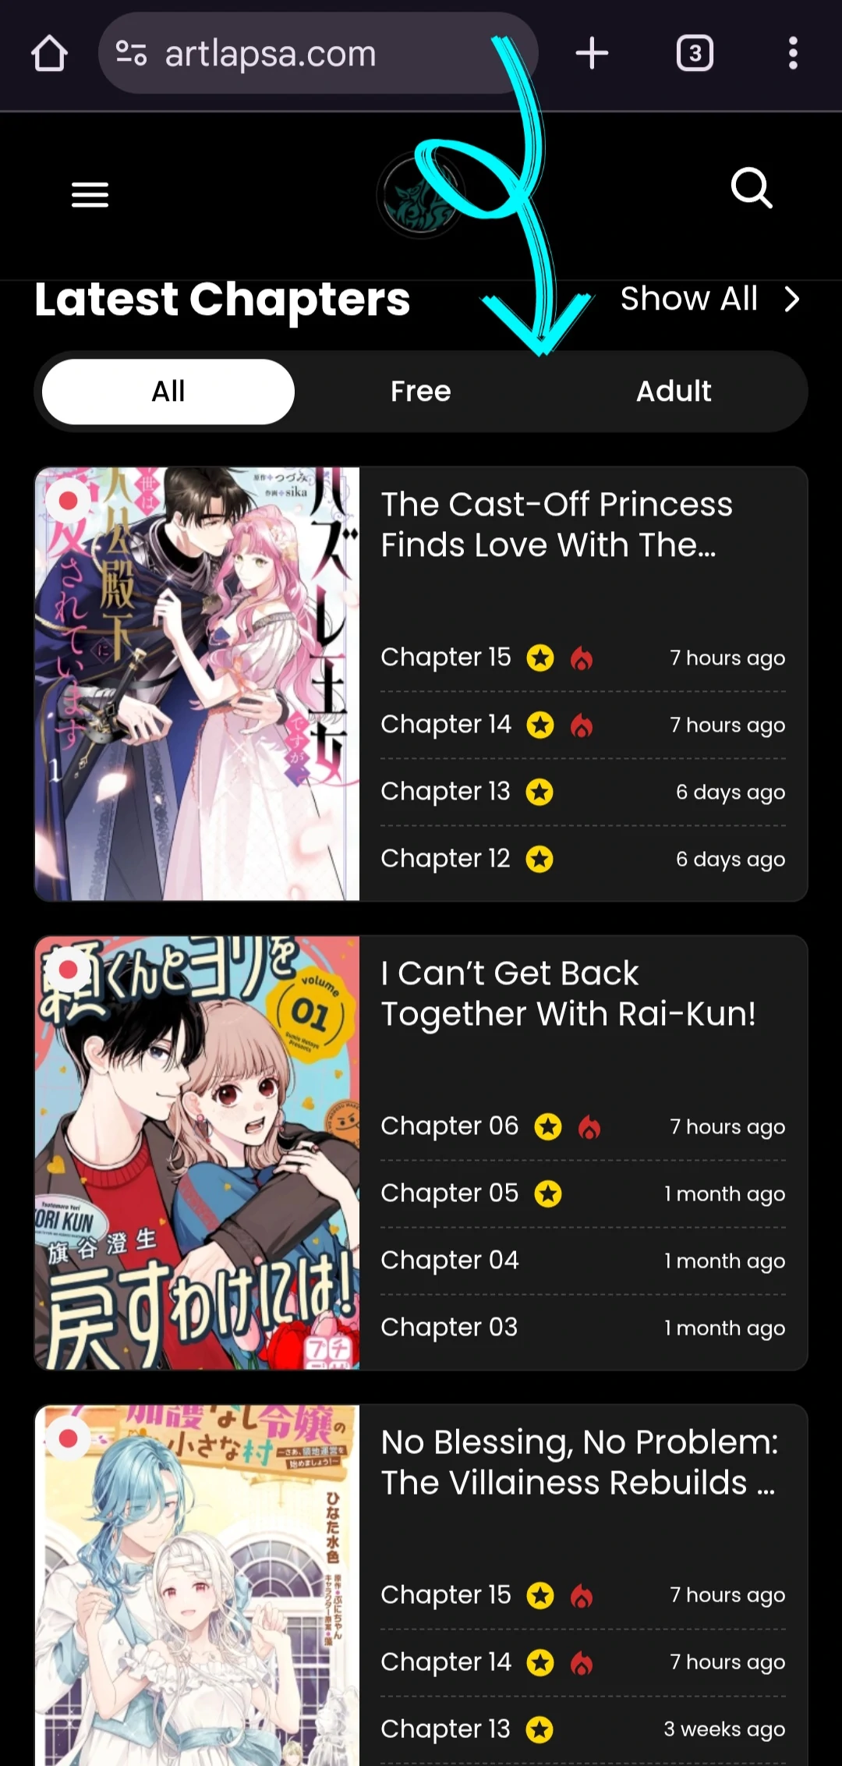Viewport: 842px width, 1766px height.
Task: Tap the browser home icon
Action: [49, 54]
